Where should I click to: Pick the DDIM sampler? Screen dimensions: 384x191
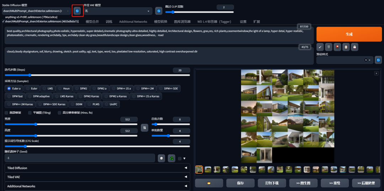coord(76,104)
